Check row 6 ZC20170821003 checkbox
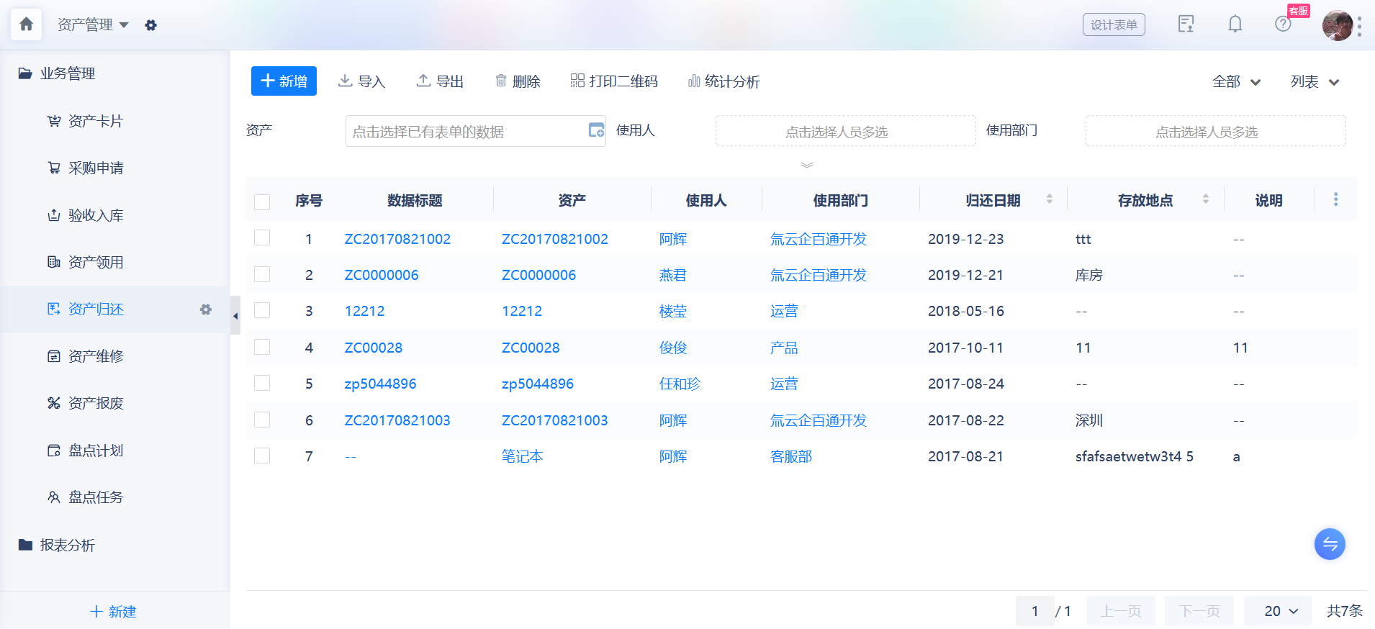The image size is (1375, 629). (262, 420)
